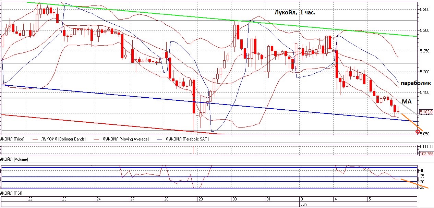This screenshot has height=208, width=434.
Task: Click the 5 103.0 current price tag
Action: 426,112
